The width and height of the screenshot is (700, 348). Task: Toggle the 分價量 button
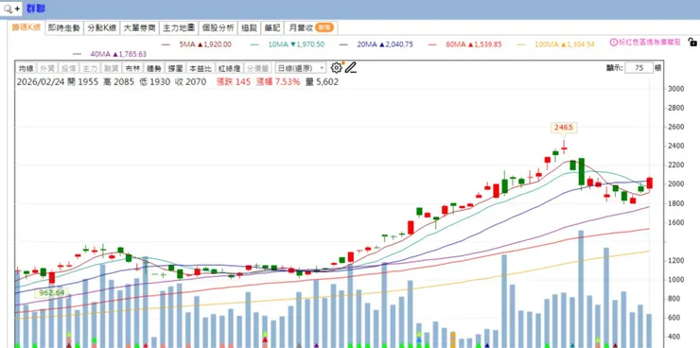point(257,68)
